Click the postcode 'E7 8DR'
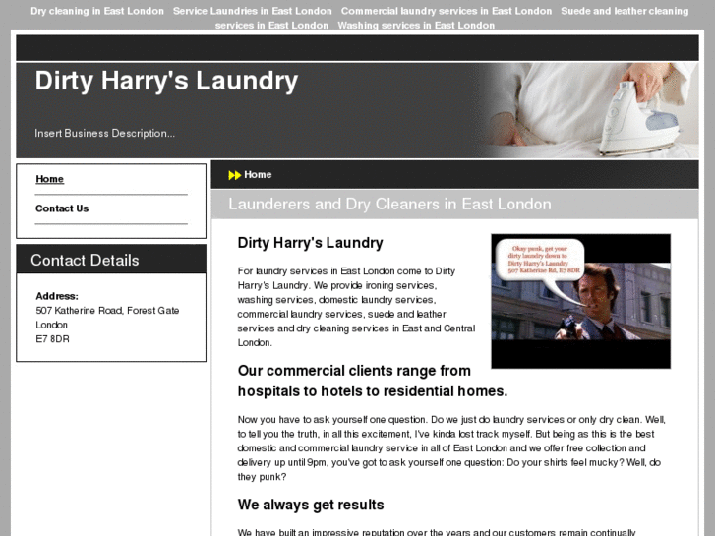Screen dimensions: 715x536 pos(52,339)
